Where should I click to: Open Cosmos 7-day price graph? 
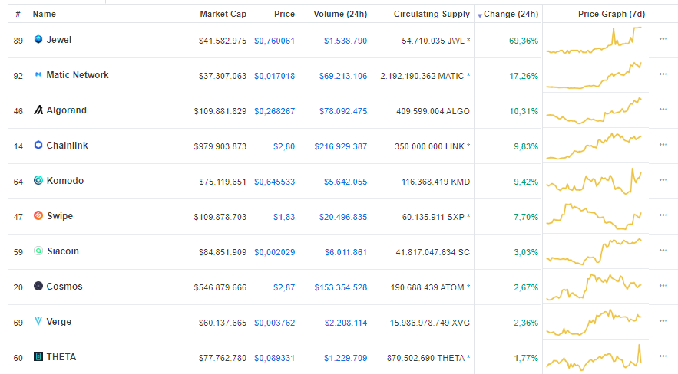(x=594, y=287)
